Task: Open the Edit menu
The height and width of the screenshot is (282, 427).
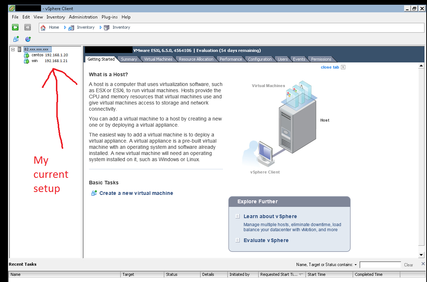Action: click(26, 17)
